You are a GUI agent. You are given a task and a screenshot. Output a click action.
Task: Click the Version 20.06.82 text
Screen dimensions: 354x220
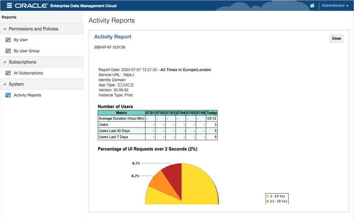click(113, 90)
